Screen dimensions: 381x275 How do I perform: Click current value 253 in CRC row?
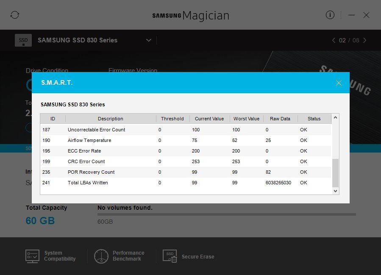click(196, 161)
